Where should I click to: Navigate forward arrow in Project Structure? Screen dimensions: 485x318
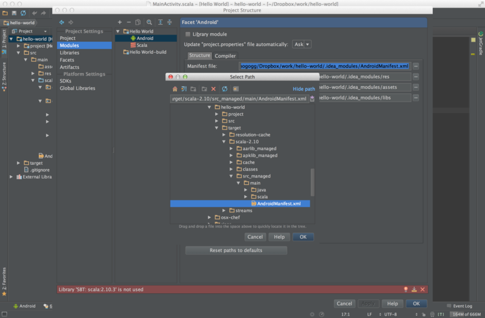(71, 22)
